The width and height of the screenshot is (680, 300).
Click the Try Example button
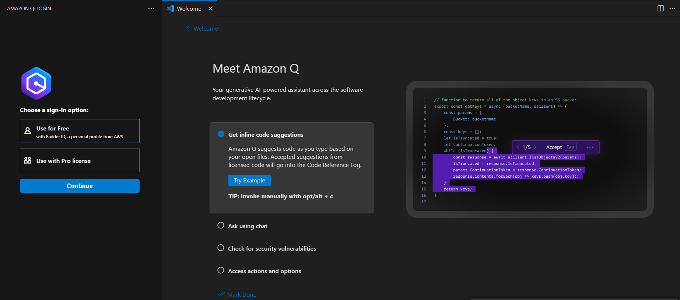coord(249,180)
